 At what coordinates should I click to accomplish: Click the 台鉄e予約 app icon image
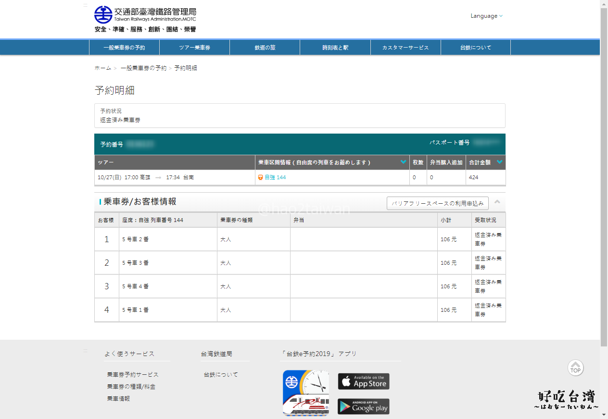pos(306,393)
